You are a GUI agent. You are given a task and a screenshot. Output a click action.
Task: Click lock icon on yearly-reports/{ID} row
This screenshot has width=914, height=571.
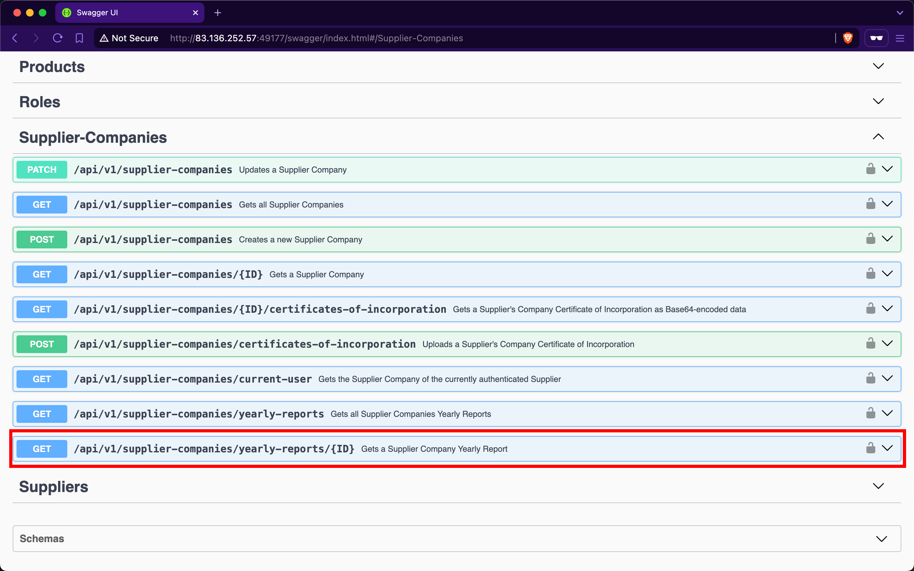click(x=871, y=448)
